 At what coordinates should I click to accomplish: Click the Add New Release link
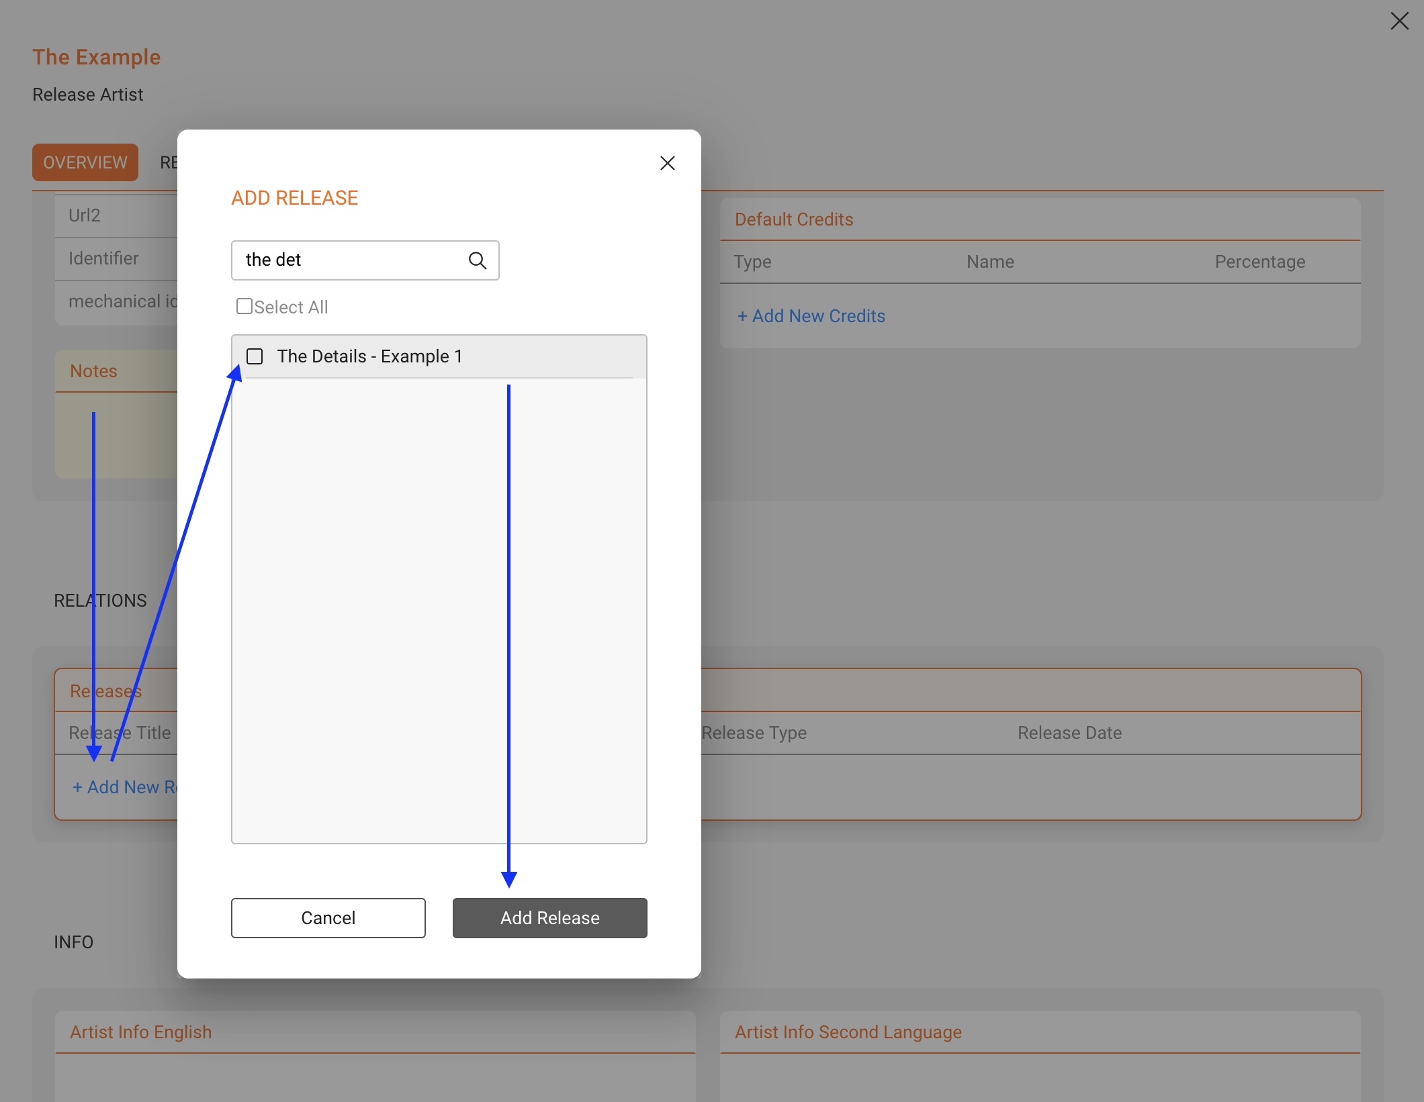pos(125,787)
